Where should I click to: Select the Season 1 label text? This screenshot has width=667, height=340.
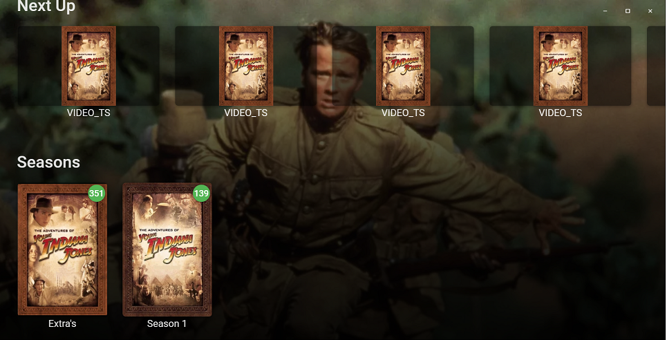167,324
